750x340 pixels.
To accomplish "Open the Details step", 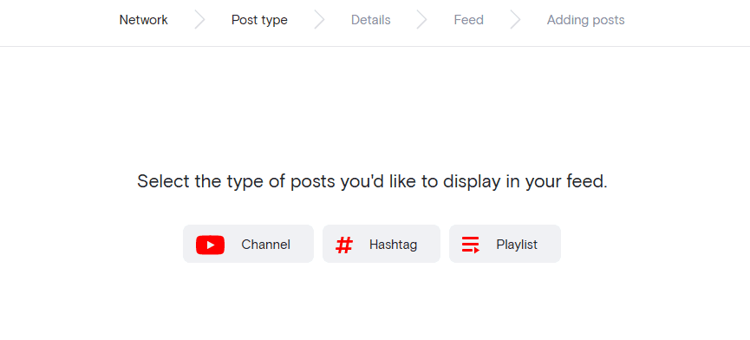I will coord(371,20).
